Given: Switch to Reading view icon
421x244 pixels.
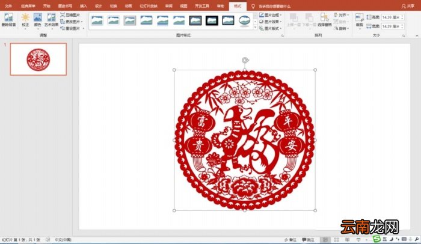Looking at the screenshot, I should [x=347, y=240].
